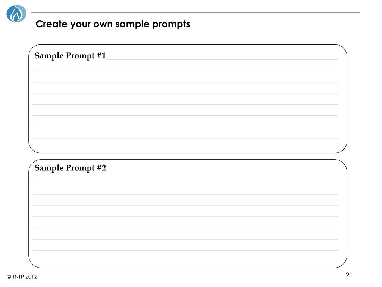Select the 'Create your own sample prompts' heading
This screenshot has width=382, height=287.
pyautogui.click(x=113, y=24)
